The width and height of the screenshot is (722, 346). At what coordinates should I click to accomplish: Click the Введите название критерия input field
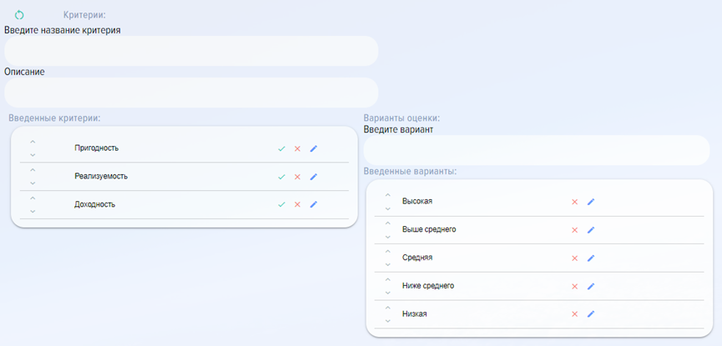pos(191,51)
